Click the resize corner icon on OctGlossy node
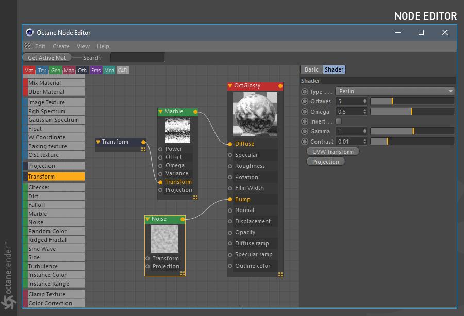 280,274
